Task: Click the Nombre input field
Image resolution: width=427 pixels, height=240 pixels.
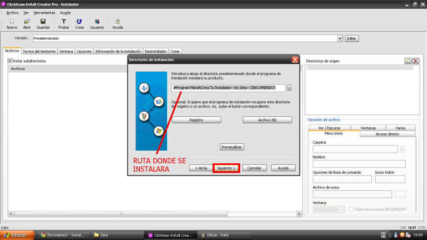Action: (359, 164)
